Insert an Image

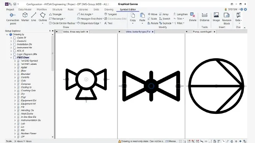[x=216, y=17]
